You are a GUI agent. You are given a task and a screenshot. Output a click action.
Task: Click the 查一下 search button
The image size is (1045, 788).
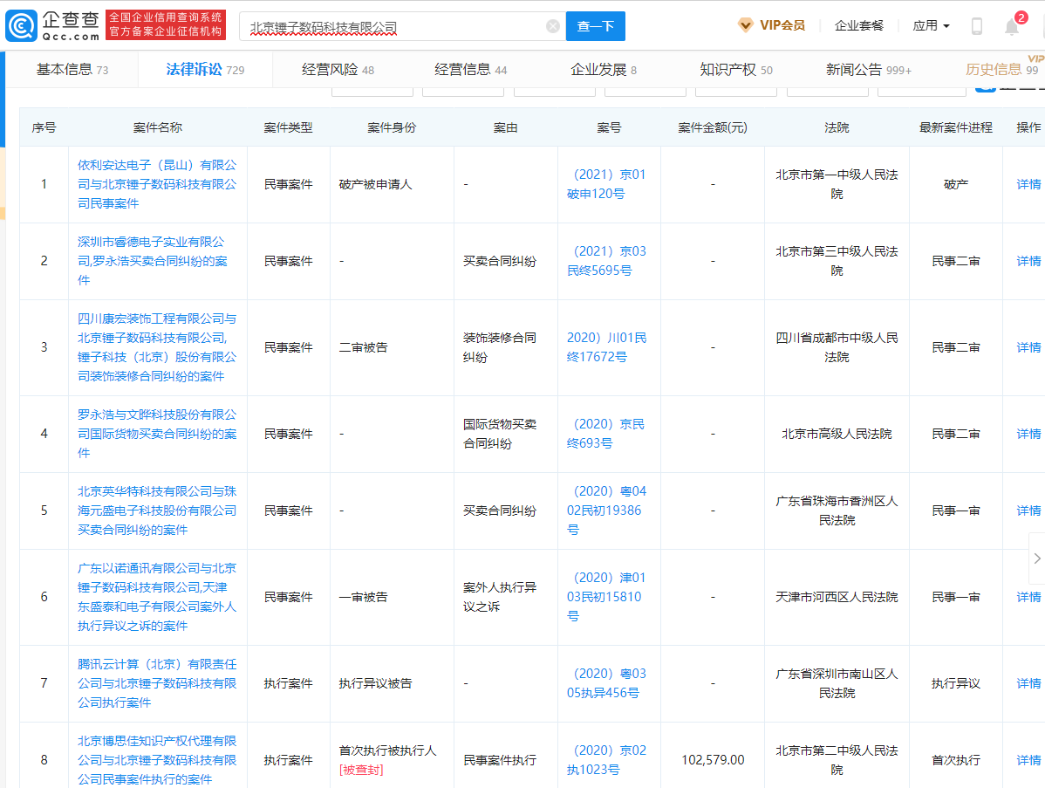coord(595,26)
